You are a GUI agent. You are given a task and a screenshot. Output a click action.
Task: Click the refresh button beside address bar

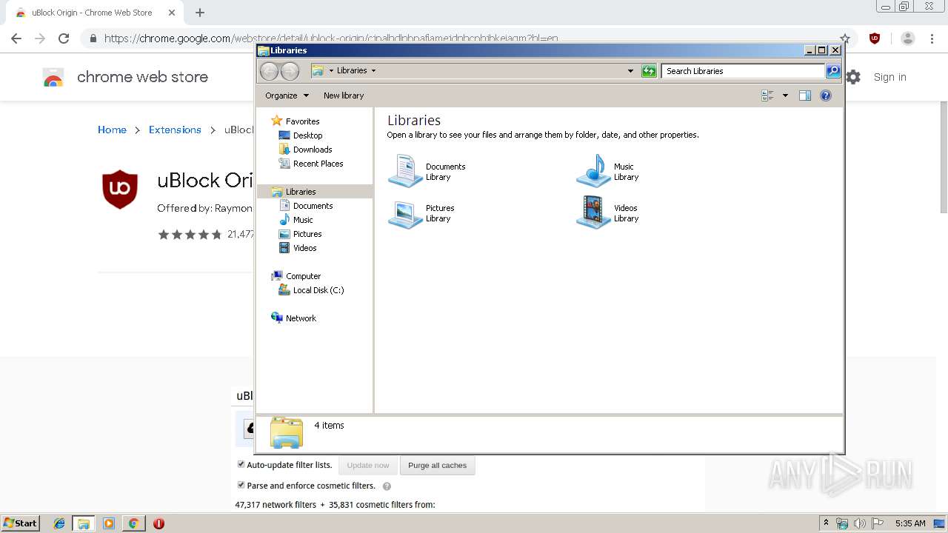(x=649, y=71)
